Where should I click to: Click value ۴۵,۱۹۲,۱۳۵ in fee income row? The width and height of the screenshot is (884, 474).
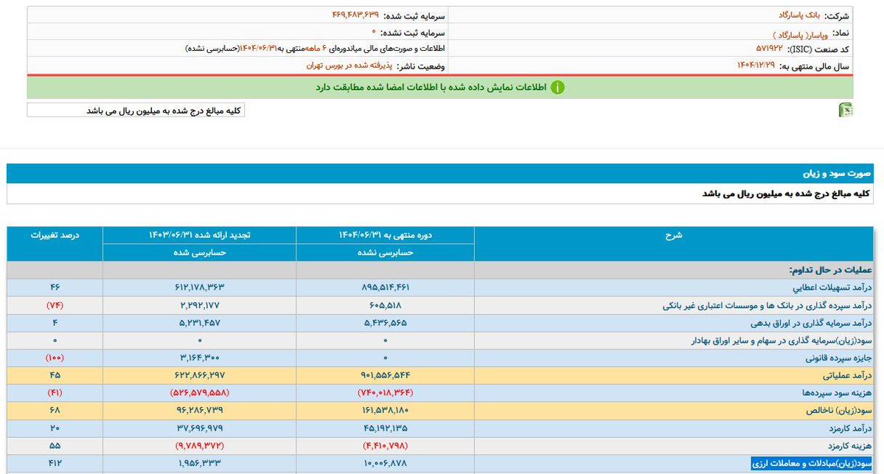386,428
